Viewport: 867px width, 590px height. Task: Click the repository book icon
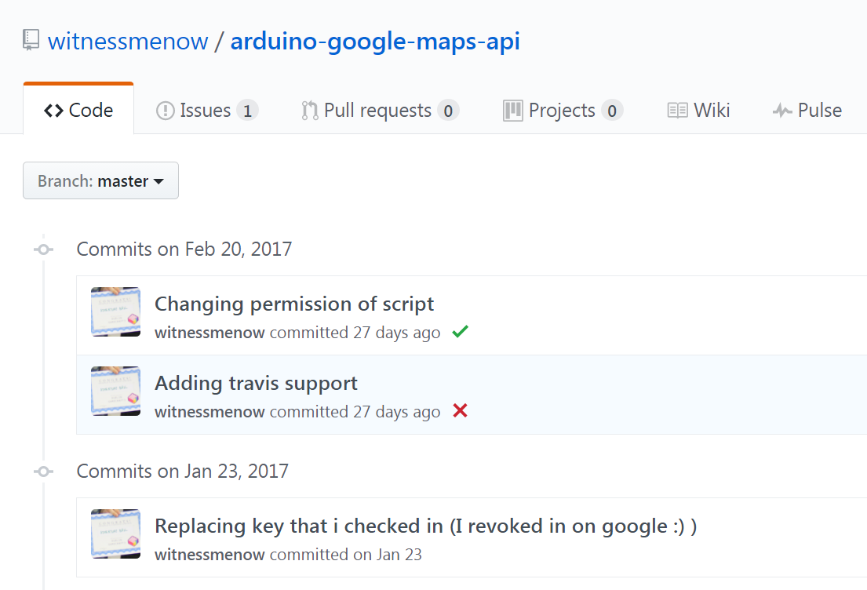(x=31, y=41)
